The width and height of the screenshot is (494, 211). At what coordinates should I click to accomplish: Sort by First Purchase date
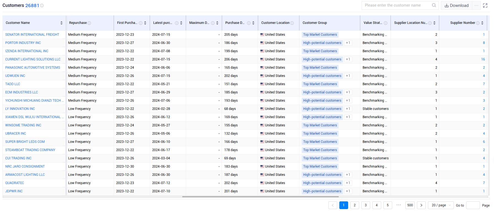(145, 23)
